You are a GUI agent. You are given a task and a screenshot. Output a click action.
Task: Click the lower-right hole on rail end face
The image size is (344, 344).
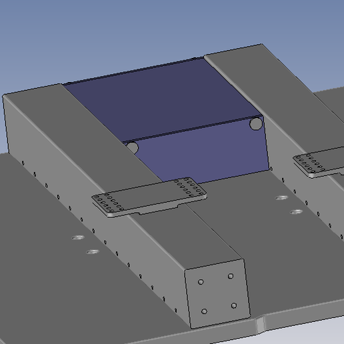point(234,305)
